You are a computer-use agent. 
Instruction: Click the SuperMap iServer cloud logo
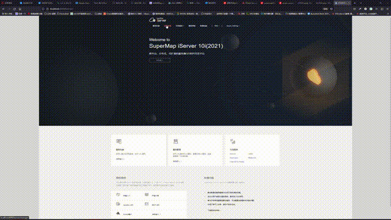click(158, 20)
